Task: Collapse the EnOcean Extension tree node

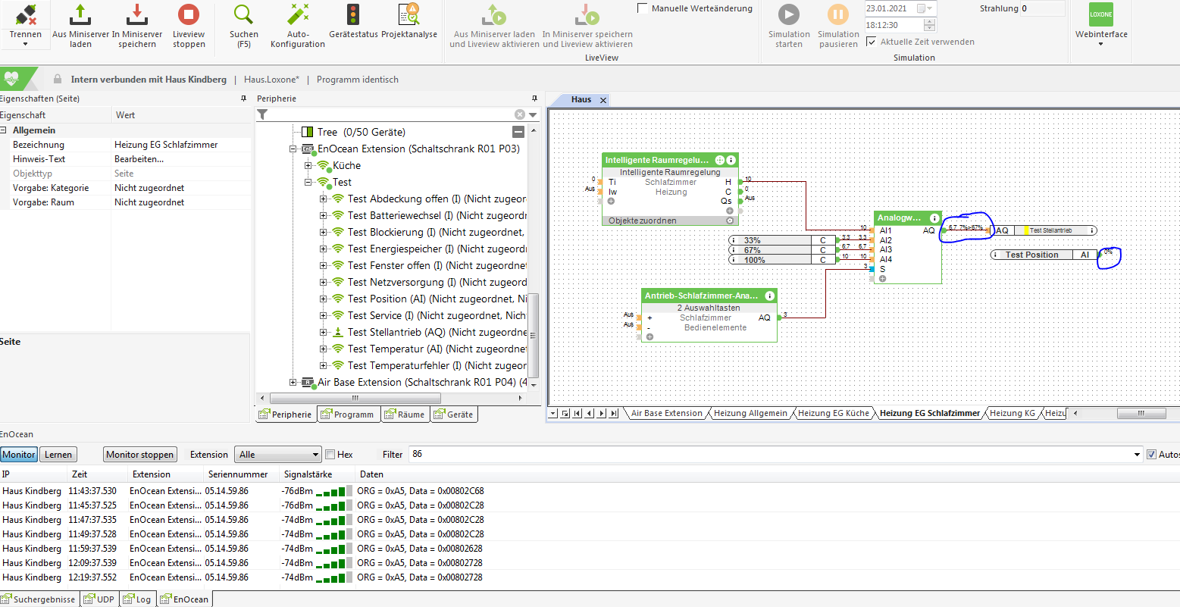Action: coord(293,149)
